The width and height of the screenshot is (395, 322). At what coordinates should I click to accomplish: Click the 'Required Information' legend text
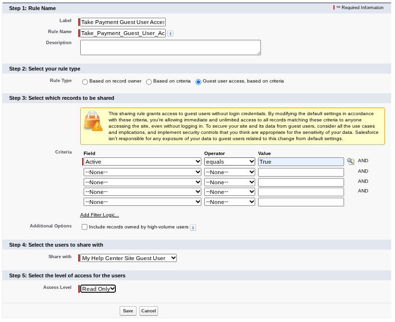[362, 8]
